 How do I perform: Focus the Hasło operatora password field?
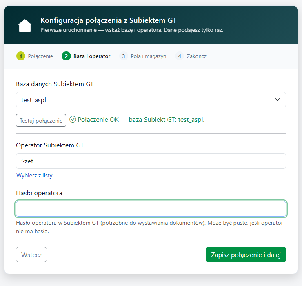coord(151,209)
